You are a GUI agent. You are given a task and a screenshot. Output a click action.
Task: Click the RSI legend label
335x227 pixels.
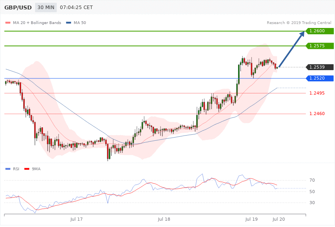[16, 169]
